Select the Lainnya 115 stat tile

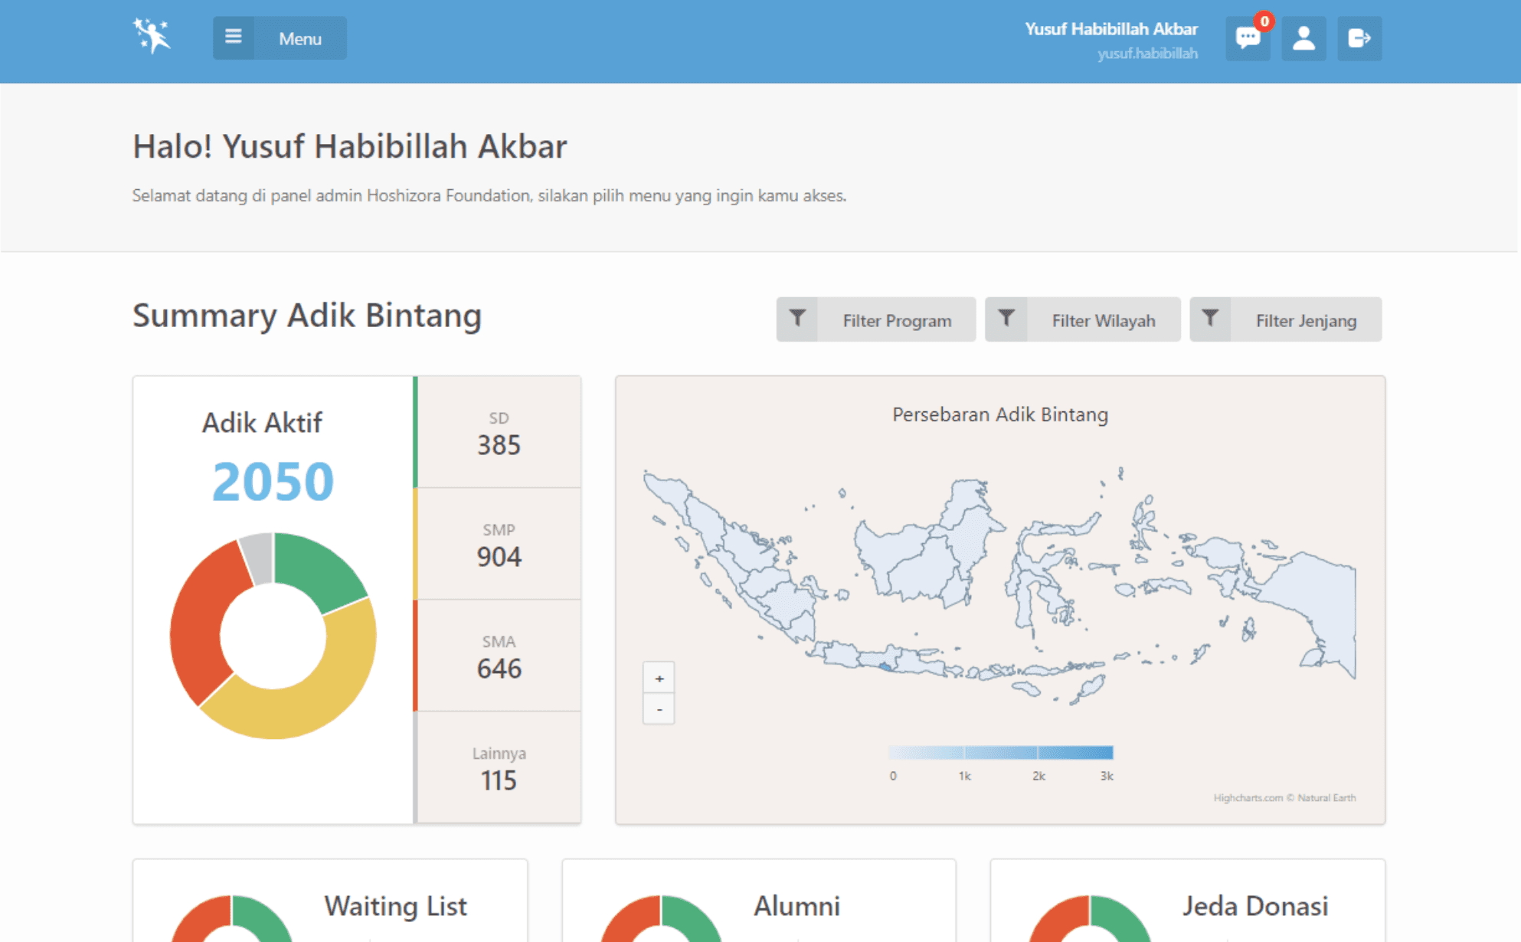(x=499, y=767)
